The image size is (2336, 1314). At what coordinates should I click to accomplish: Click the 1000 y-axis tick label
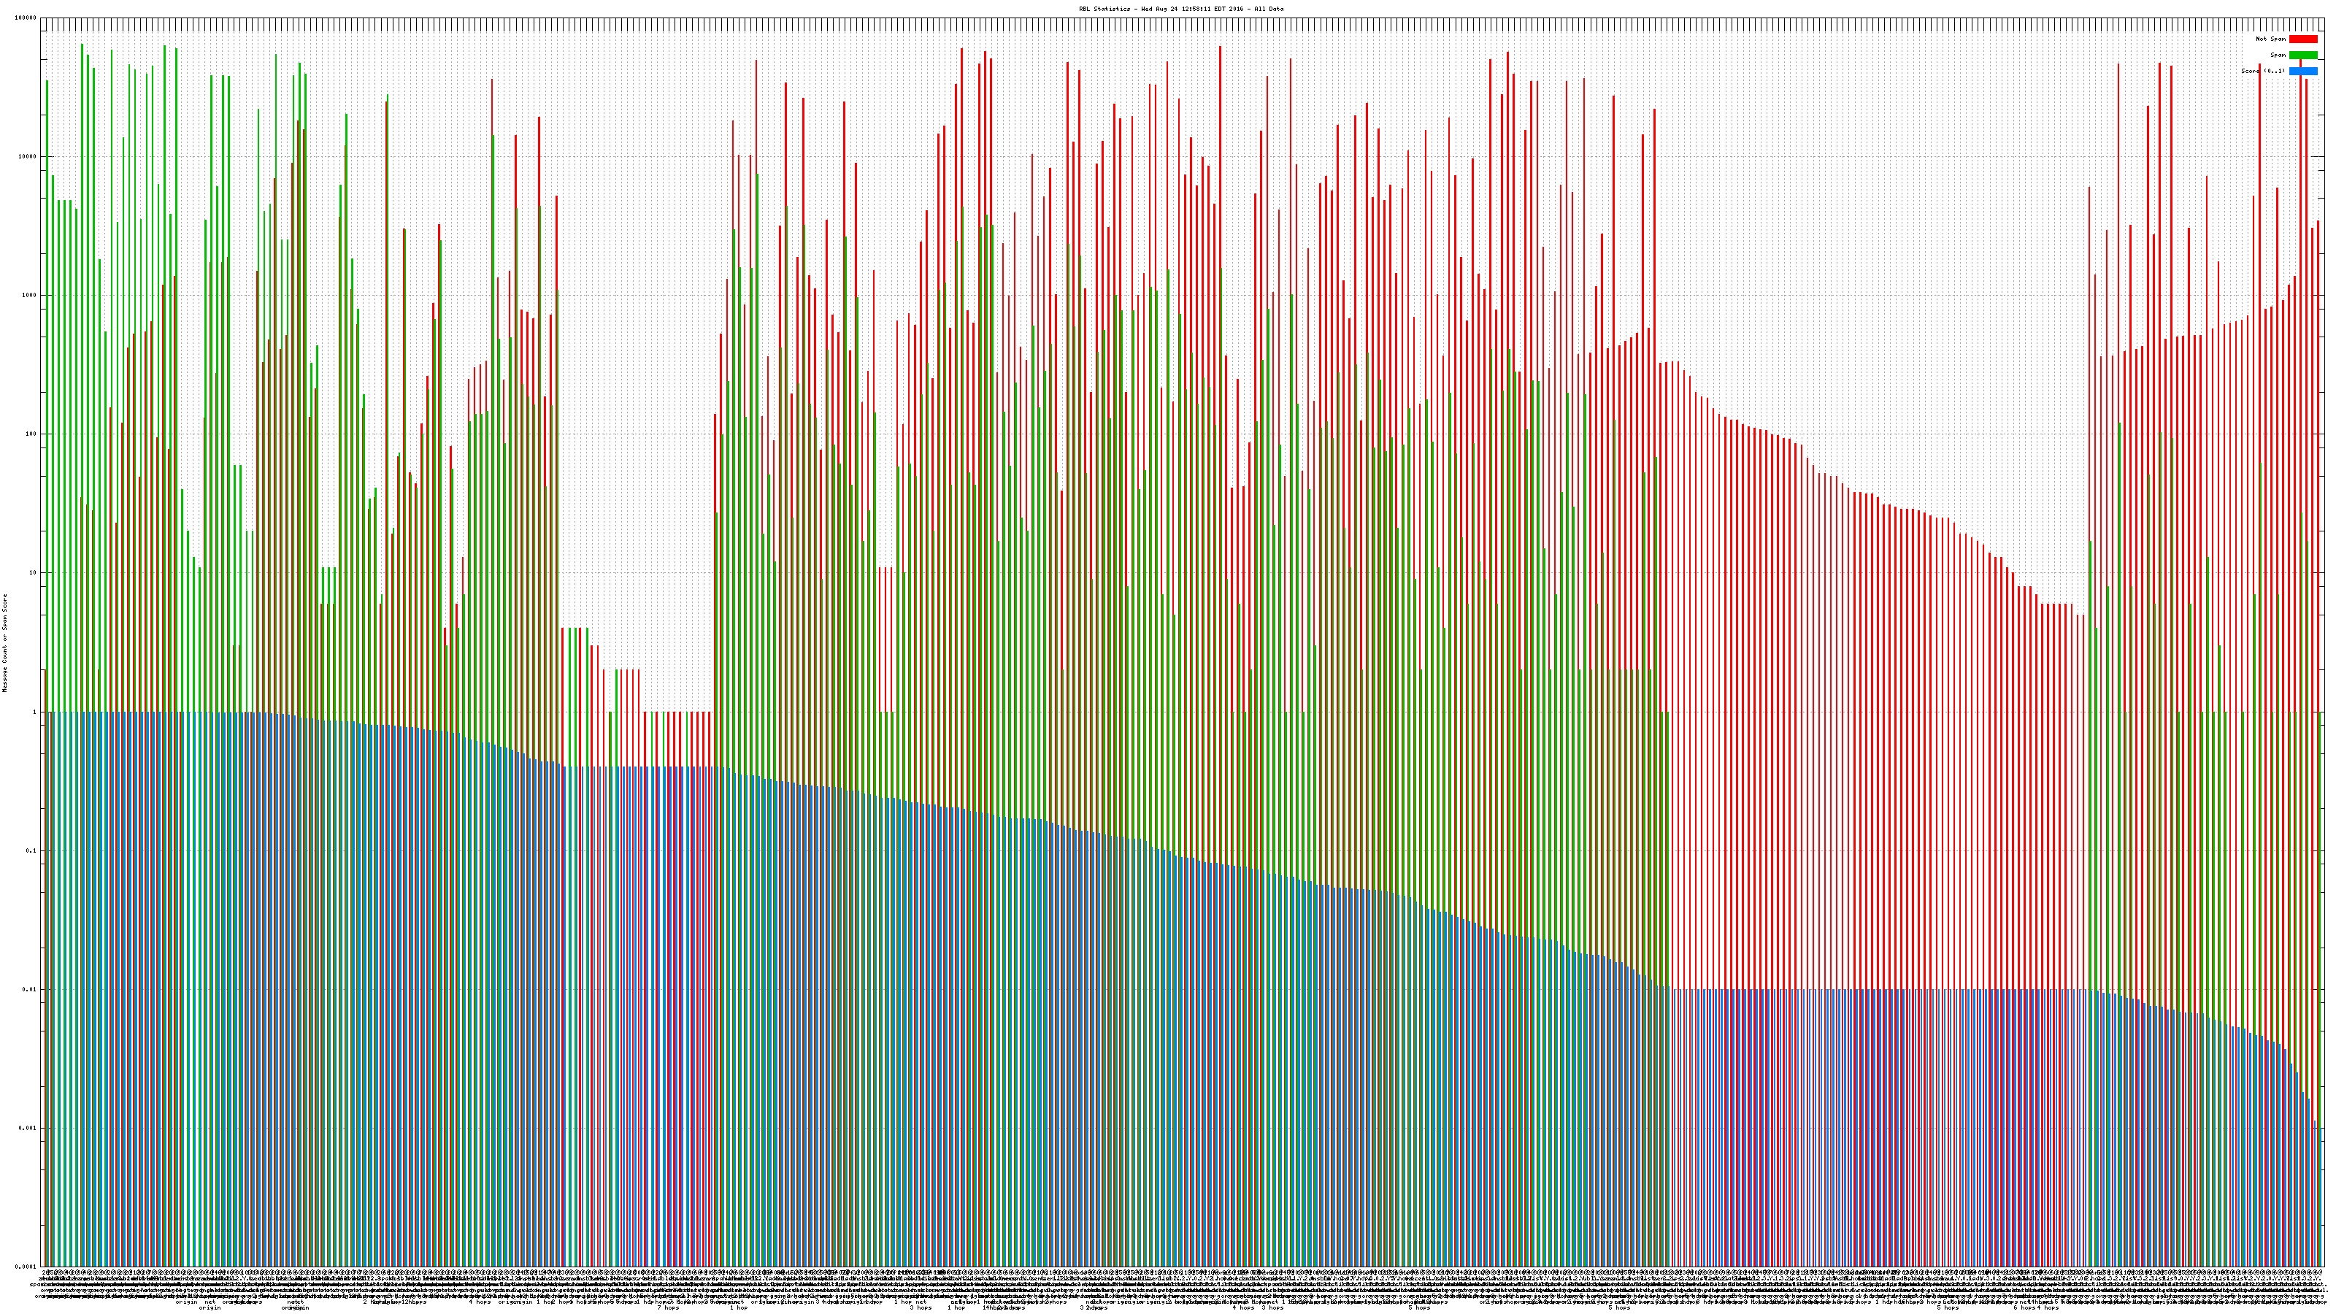pyautogui.click(x=30, y=296)
